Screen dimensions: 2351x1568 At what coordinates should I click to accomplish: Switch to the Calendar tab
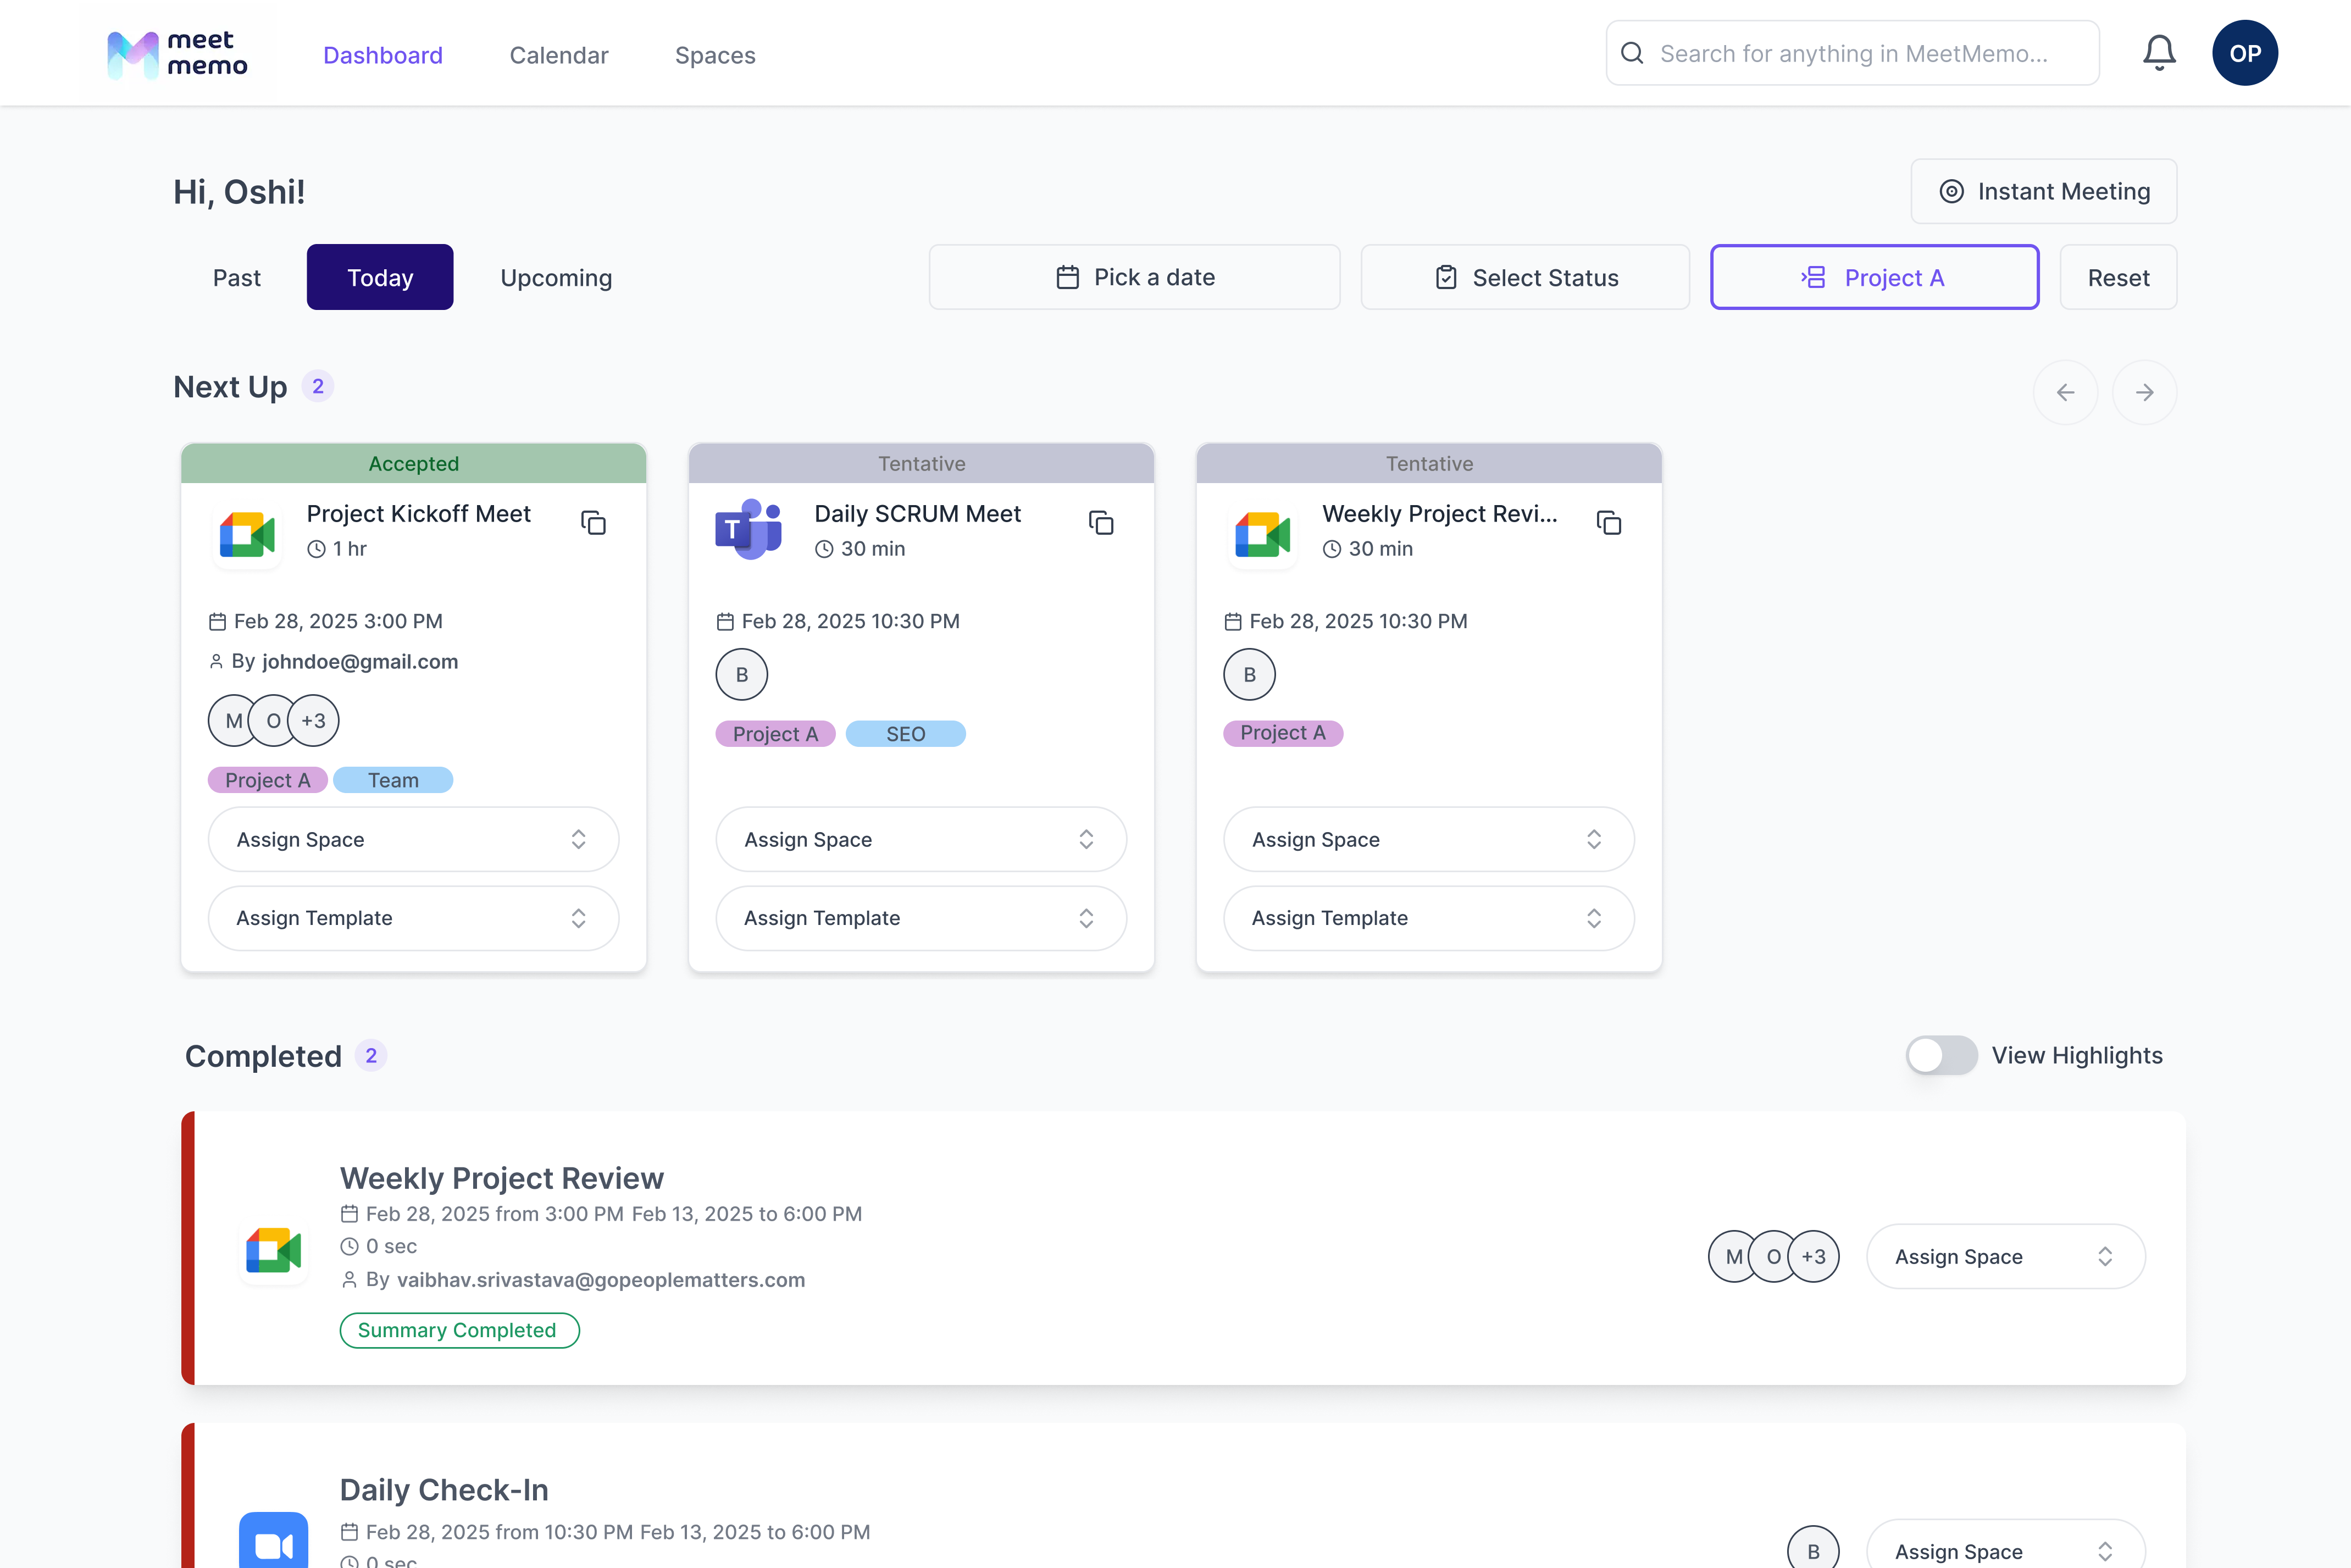559,55
